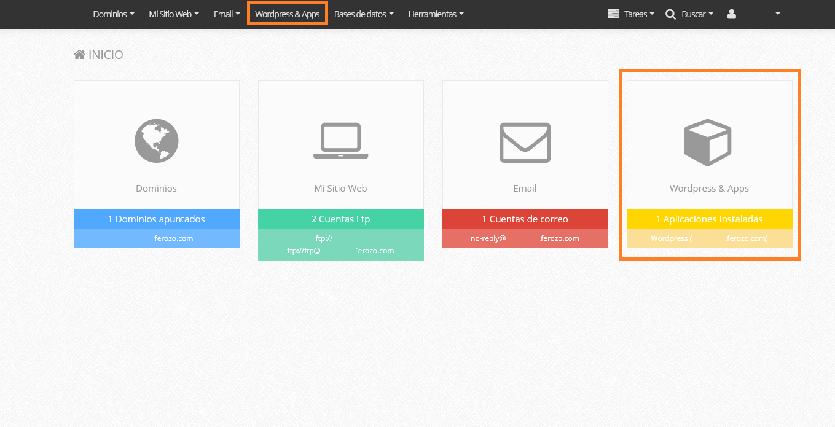Viewport: 835px width, 427px height.
Task: Click the Tareas server icon in navbar
Action: pyautogui.click(x=613, y=14)
